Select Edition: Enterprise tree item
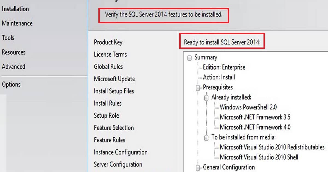The image size is (328, 172). pyautogui.click(x=224, y=67)
